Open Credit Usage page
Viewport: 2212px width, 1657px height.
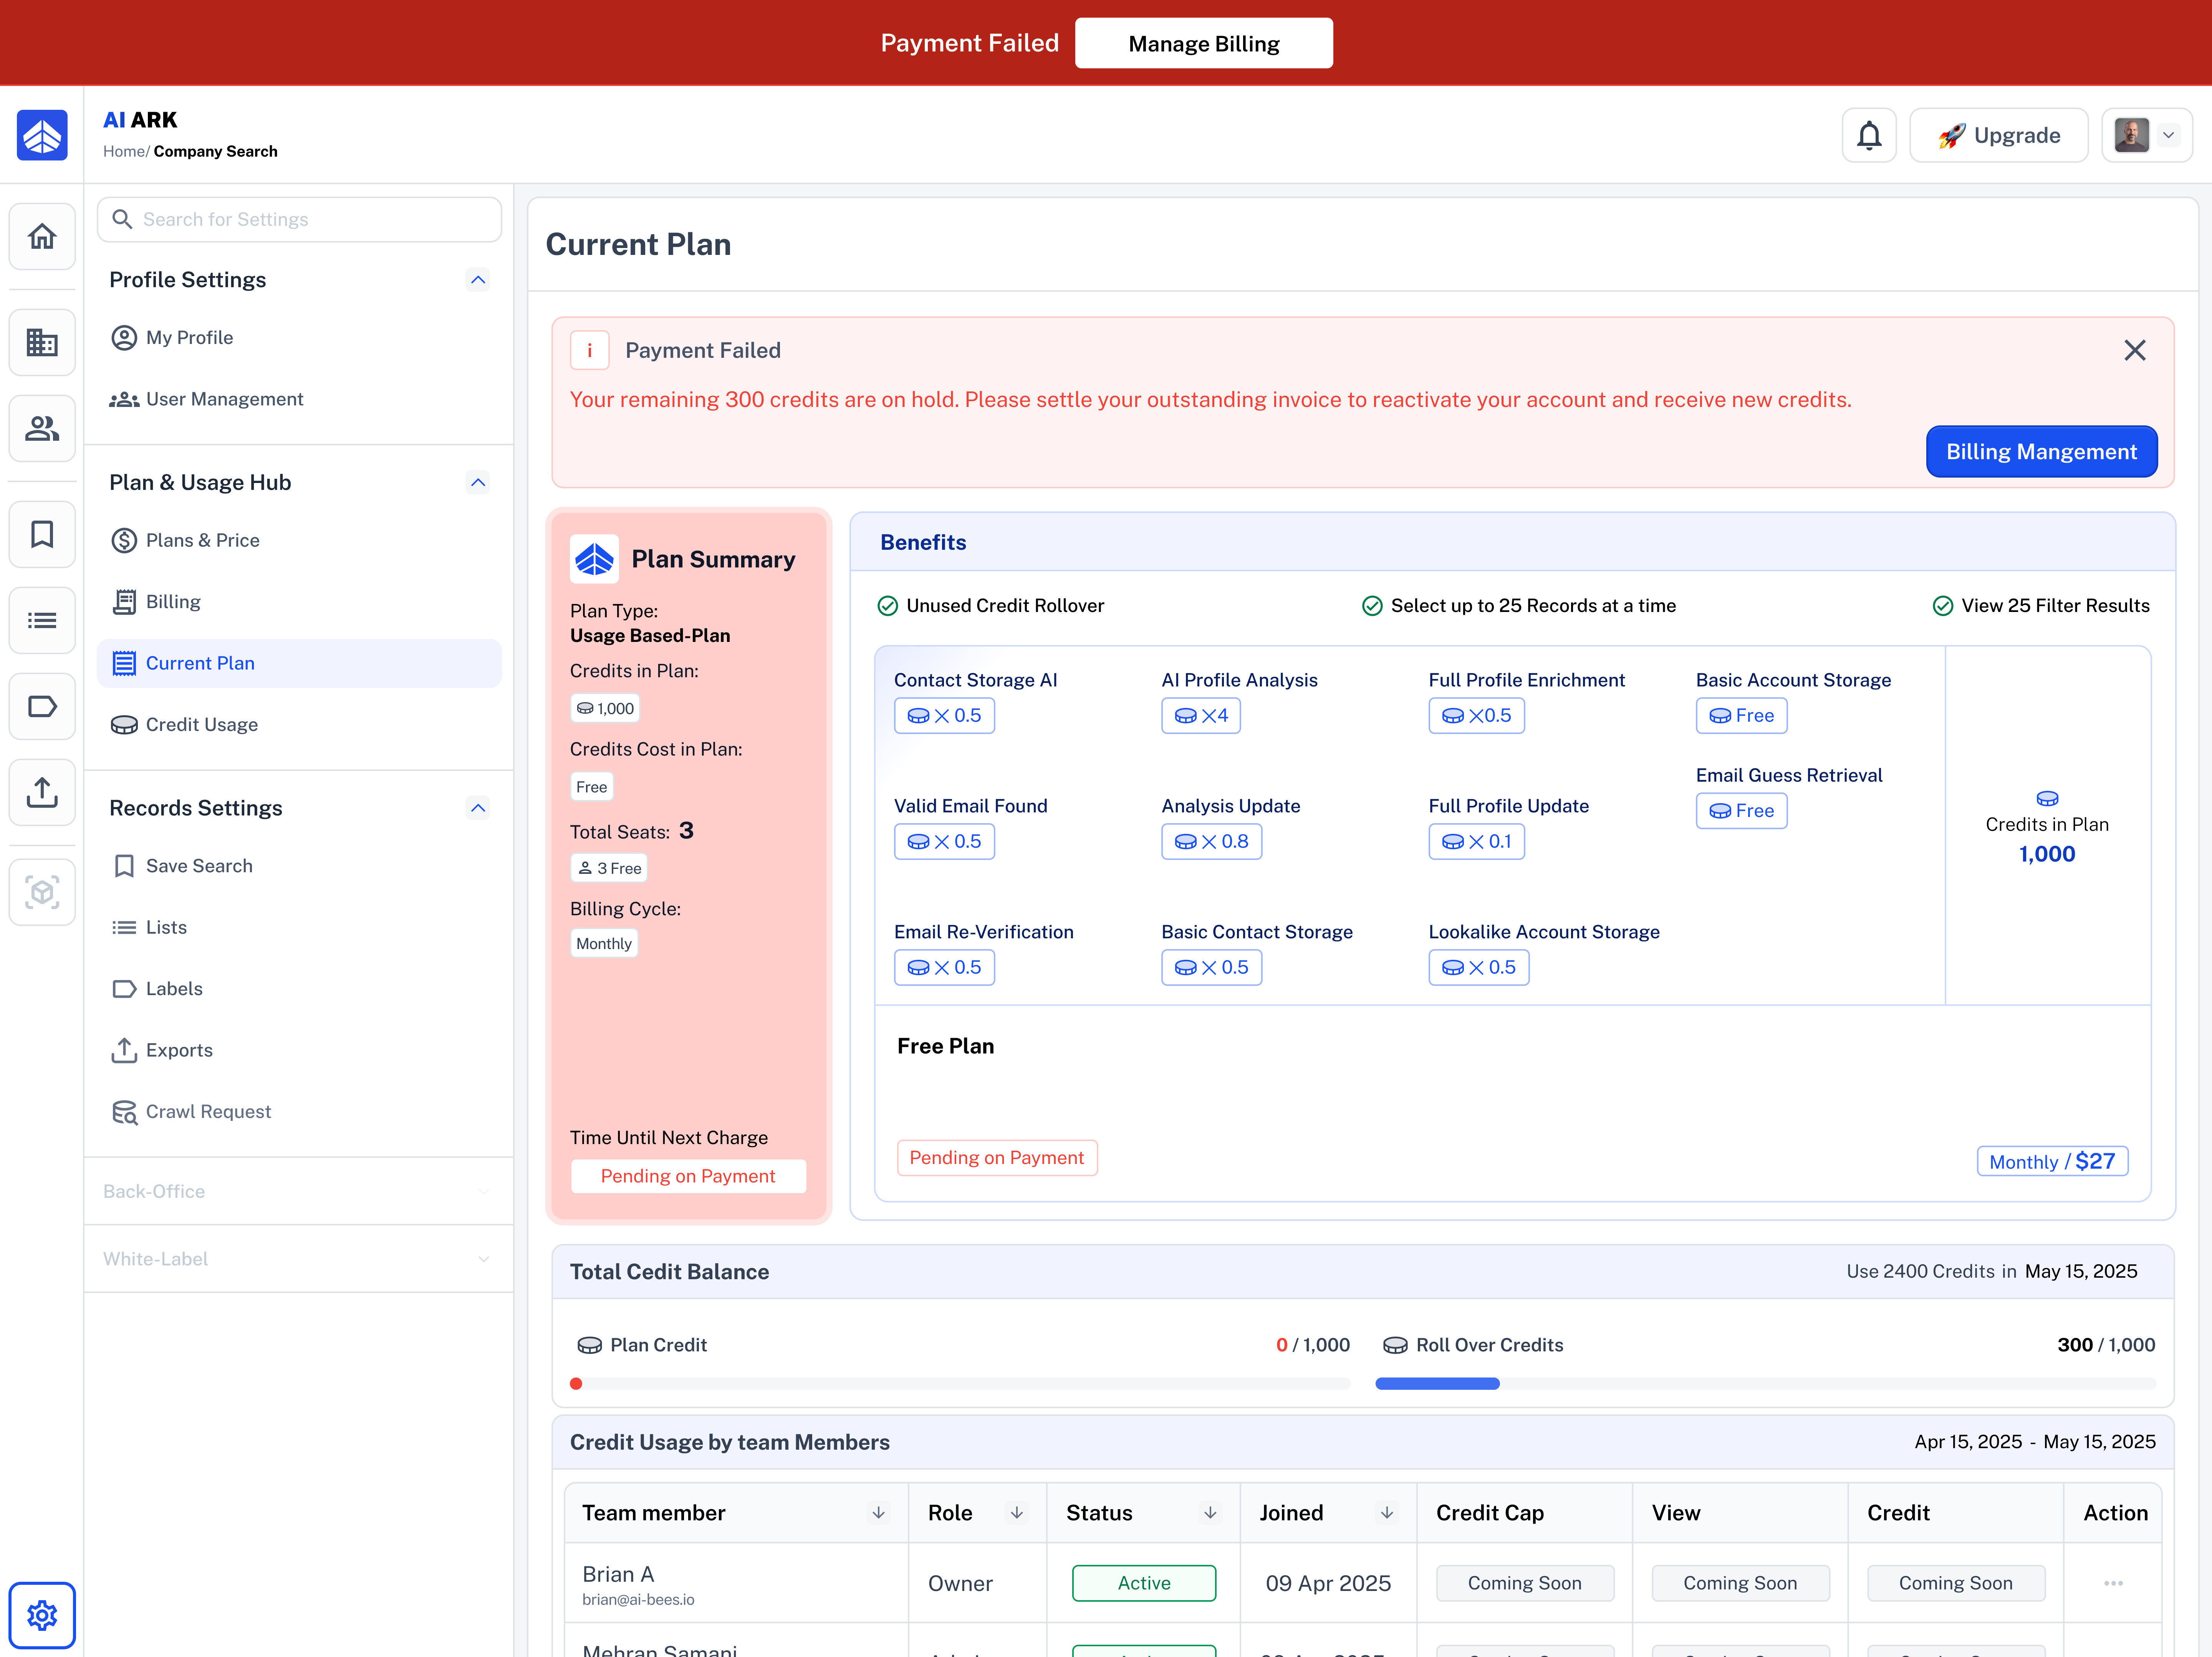coord(300,725)
